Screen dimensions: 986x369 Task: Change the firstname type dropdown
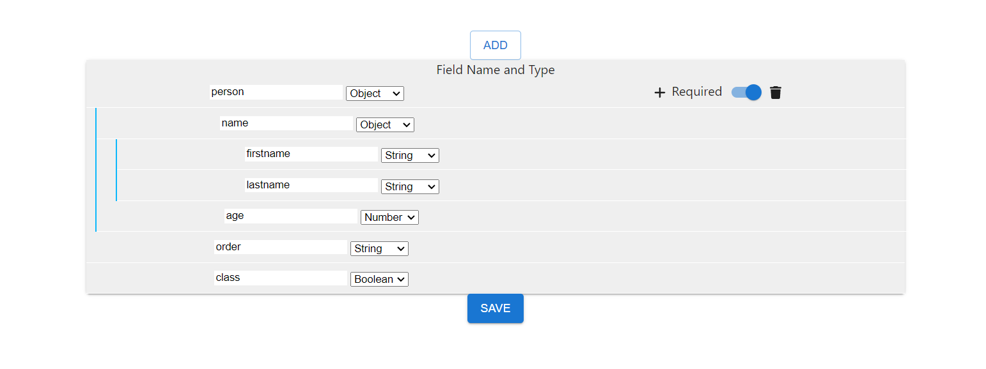coord(410,155)
